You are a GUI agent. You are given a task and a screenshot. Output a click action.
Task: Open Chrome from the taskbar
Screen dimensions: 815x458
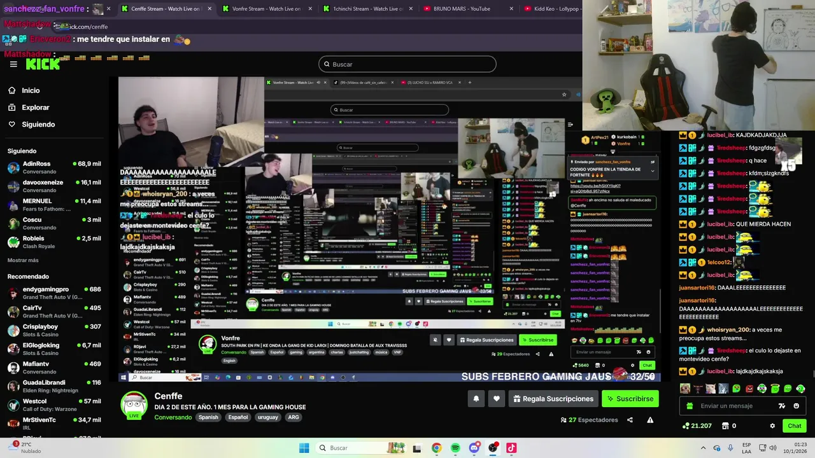436,448
